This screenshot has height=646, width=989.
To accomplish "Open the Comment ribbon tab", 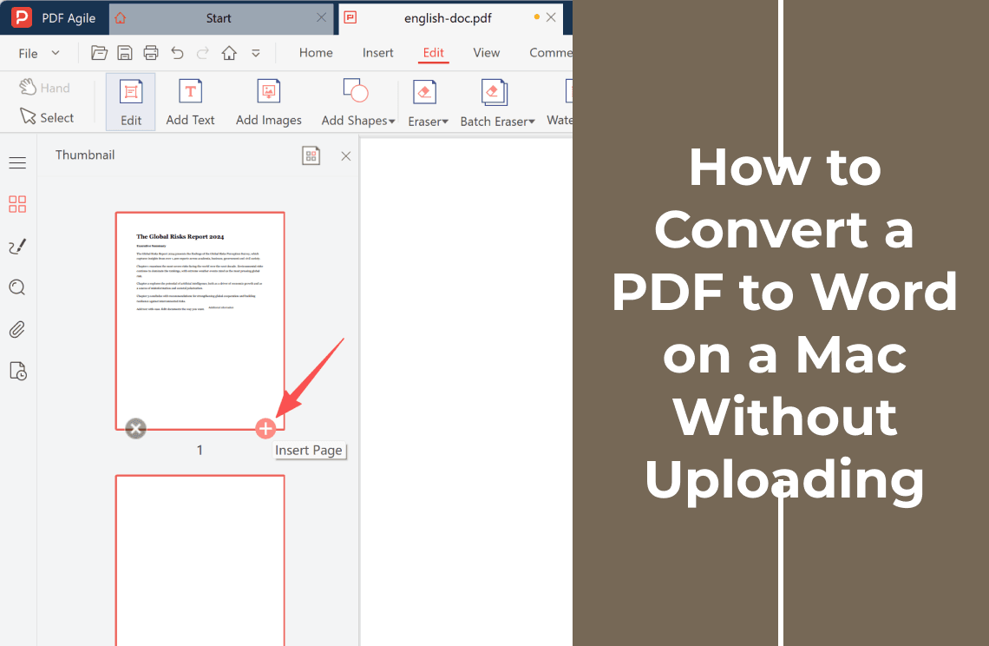I will [551, 53].
